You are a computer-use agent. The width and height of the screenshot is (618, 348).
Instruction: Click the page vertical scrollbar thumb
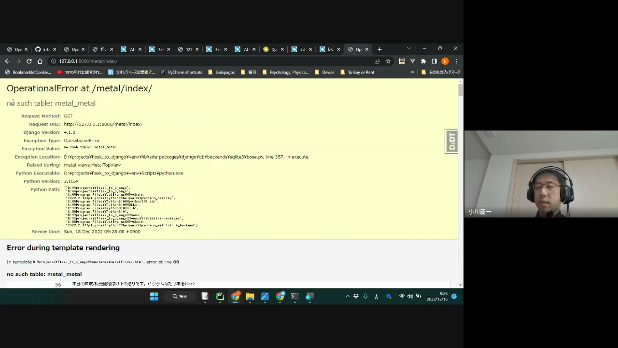point(461,90)
